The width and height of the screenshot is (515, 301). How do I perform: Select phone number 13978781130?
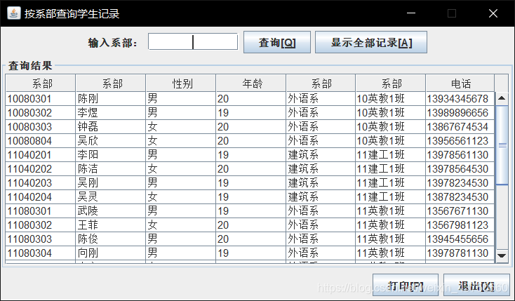click(460, 253)
